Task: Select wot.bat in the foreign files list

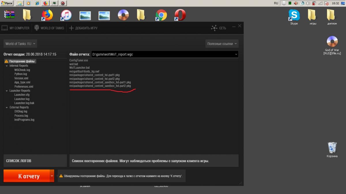Action: (74, 64)
